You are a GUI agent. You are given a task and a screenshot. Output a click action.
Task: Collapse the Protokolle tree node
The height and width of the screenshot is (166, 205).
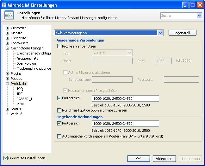(8, 84)
